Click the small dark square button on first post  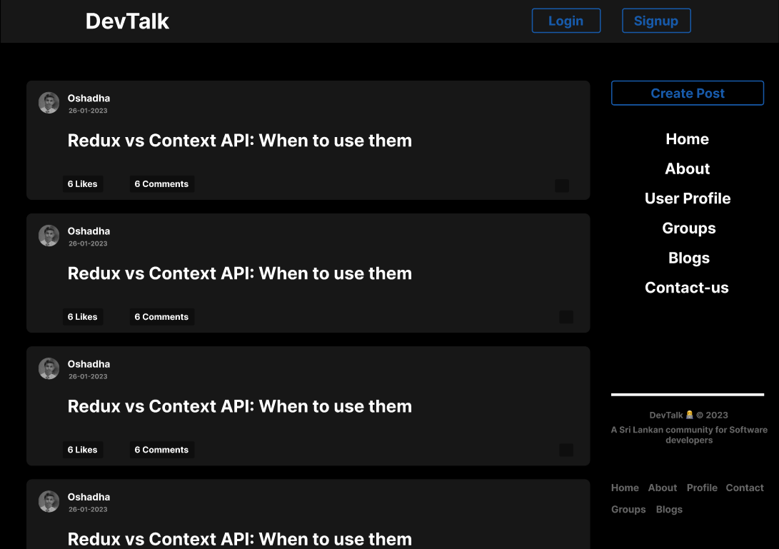point(562,186)
